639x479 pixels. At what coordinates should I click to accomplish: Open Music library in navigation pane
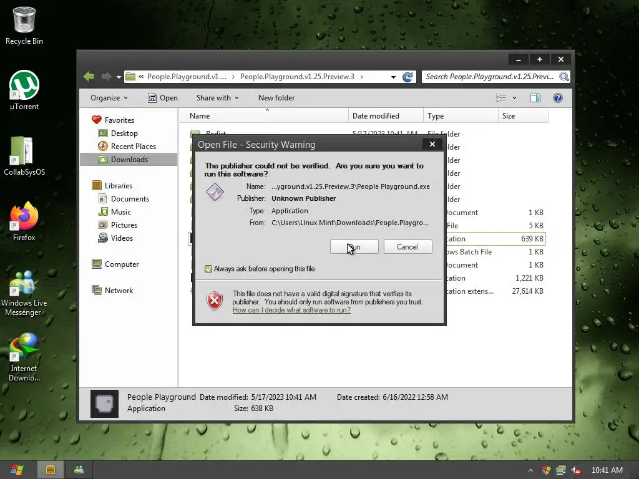pyautogui.click(x=121, y=212)
